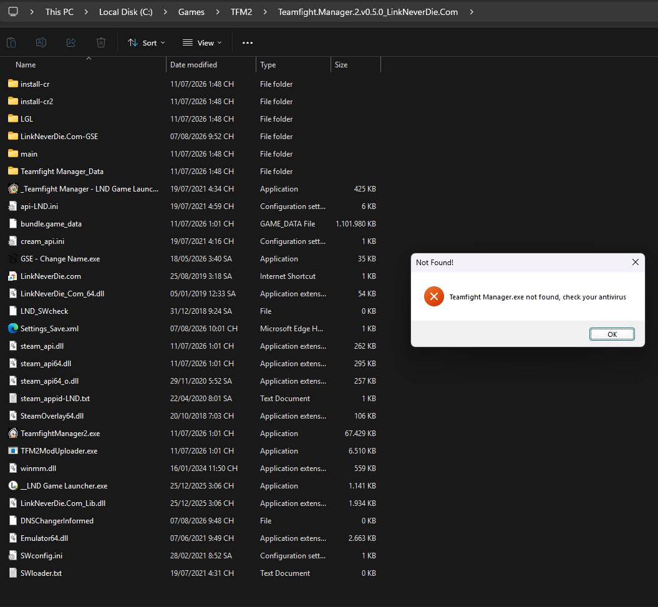Select the steam_api64.dll file name

point(46,364)
